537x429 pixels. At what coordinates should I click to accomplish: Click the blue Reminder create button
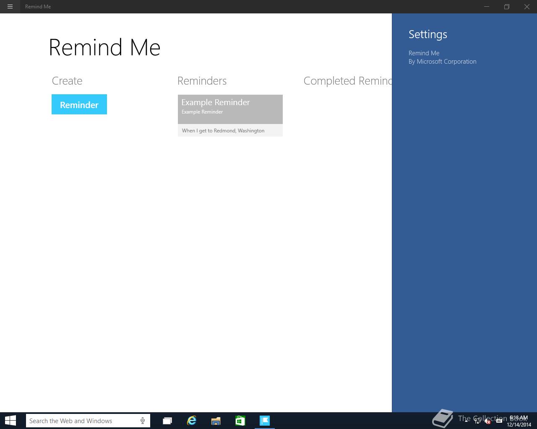tap(79, 104)
